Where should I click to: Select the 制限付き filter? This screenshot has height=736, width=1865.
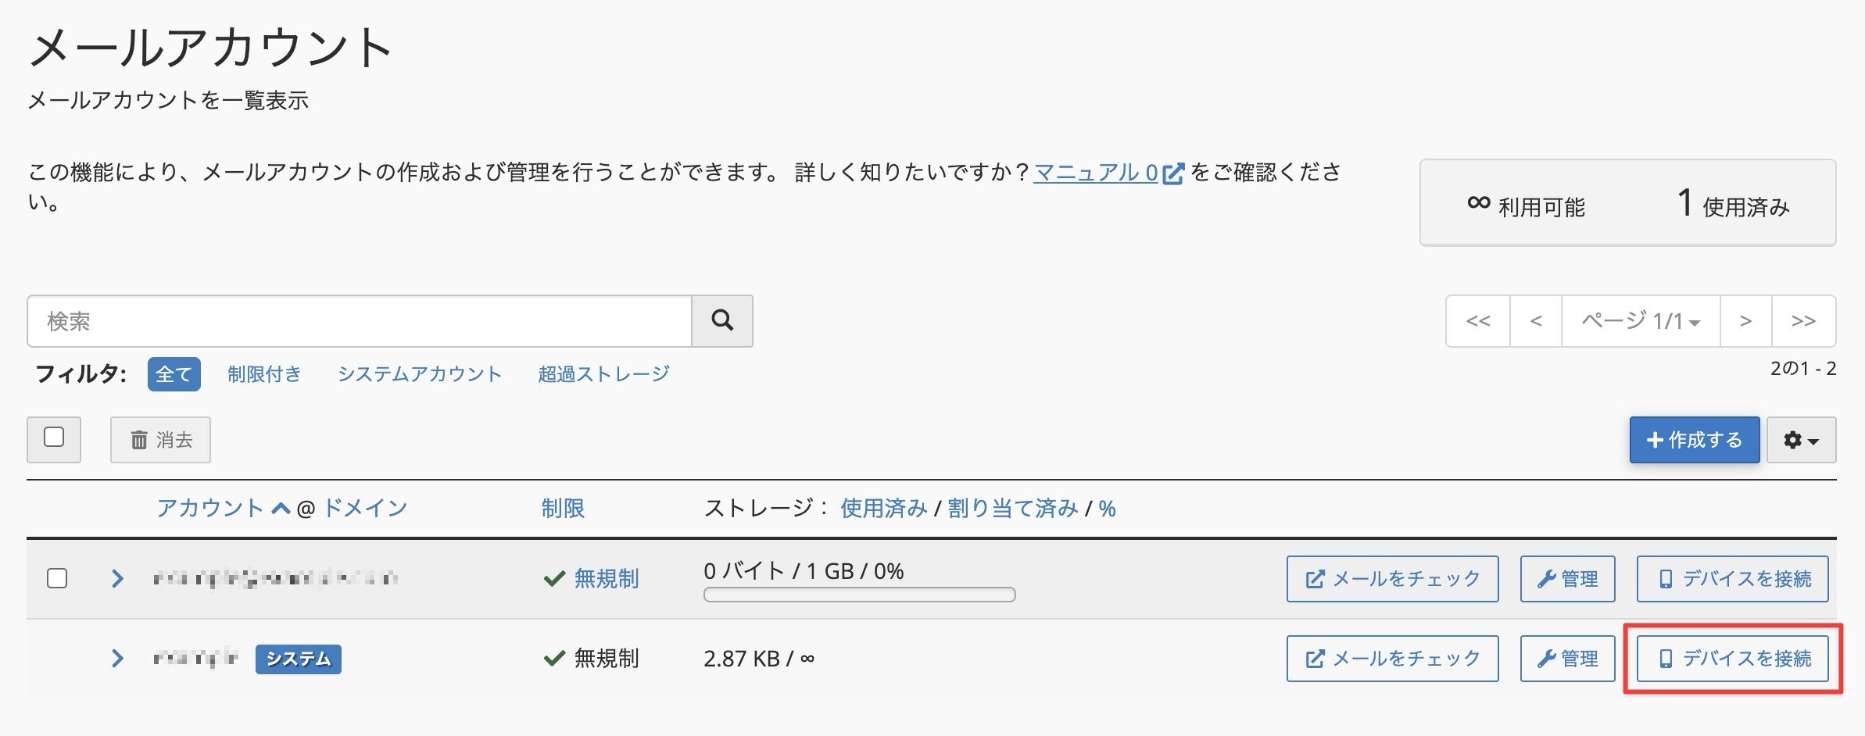[x=264, y=374]
